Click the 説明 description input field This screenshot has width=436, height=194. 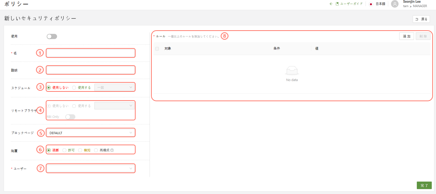pos(90,70)
